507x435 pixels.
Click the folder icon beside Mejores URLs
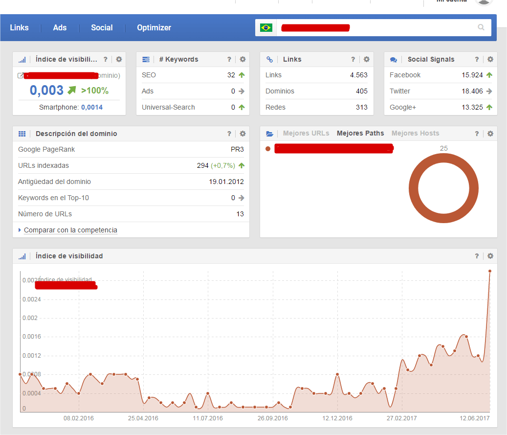coord(270,134)
